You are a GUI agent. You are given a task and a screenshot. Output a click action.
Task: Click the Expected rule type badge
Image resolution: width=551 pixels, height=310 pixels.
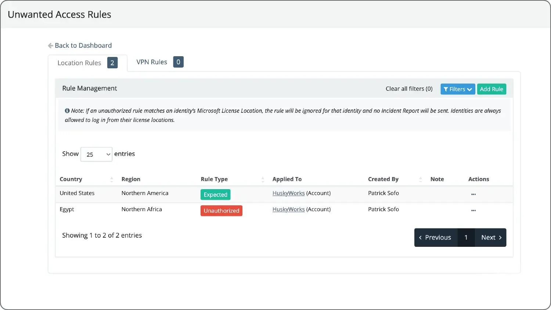tap(215, 195)
